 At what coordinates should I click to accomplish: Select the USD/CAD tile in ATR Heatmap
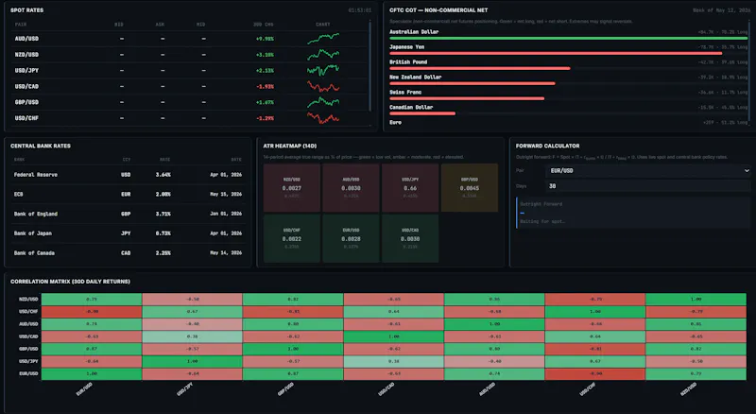click(410, 238)
